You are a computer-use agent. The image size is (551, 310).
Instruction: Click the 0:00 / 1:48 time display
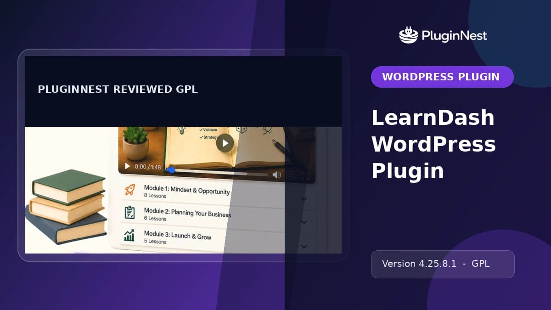(x=148, y=167)
